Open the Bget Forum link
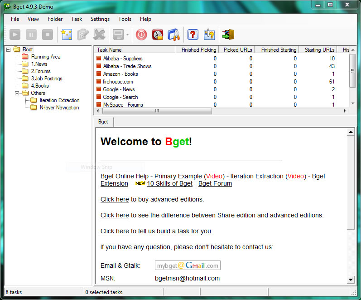 coord(215,183)
